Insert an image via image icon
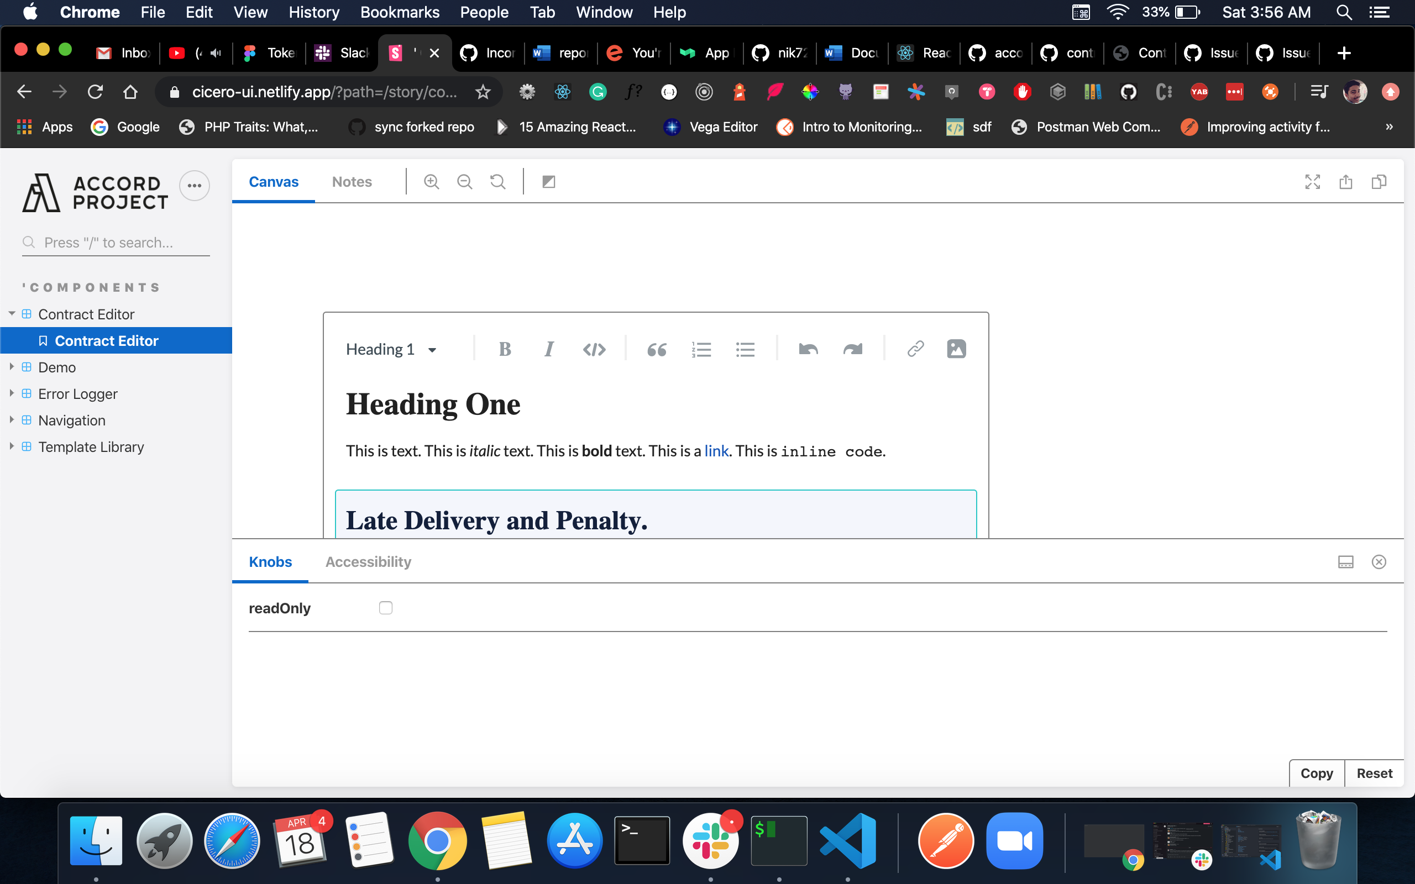Image resolution: width=1415 pixels, height=884 pixels. [956, 349]
